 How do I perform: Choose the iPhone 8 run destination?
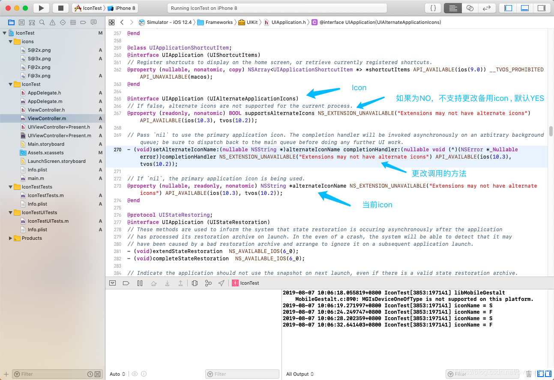pos(122,8)
